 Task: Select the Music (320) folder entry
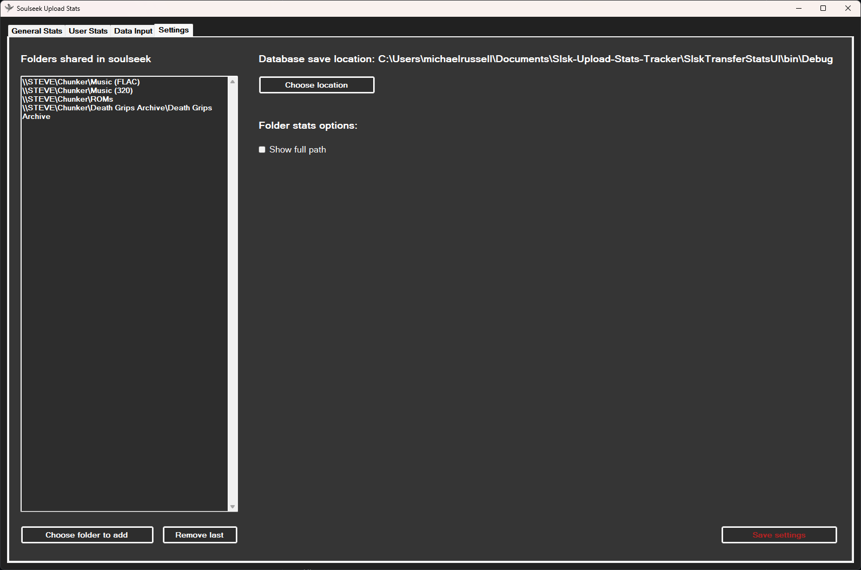(77, 91)
